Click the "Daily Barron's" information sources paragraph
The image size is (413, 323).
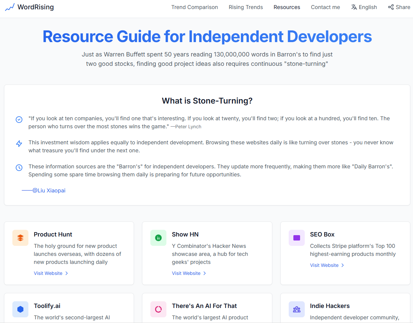(x=211, y=170)
